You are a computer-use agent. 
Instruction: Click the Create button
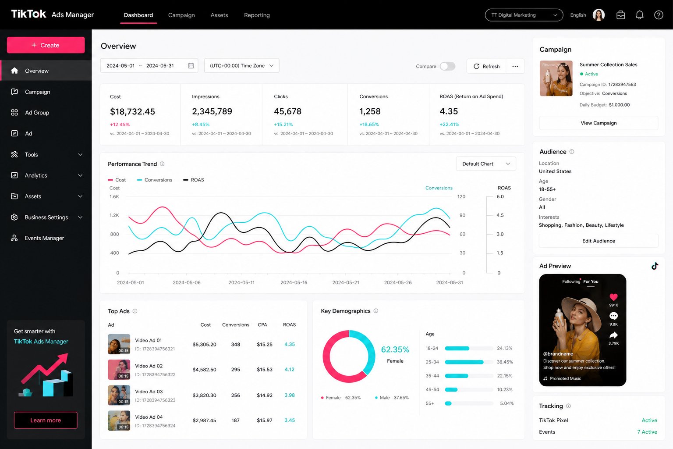(x=46, y=45)
